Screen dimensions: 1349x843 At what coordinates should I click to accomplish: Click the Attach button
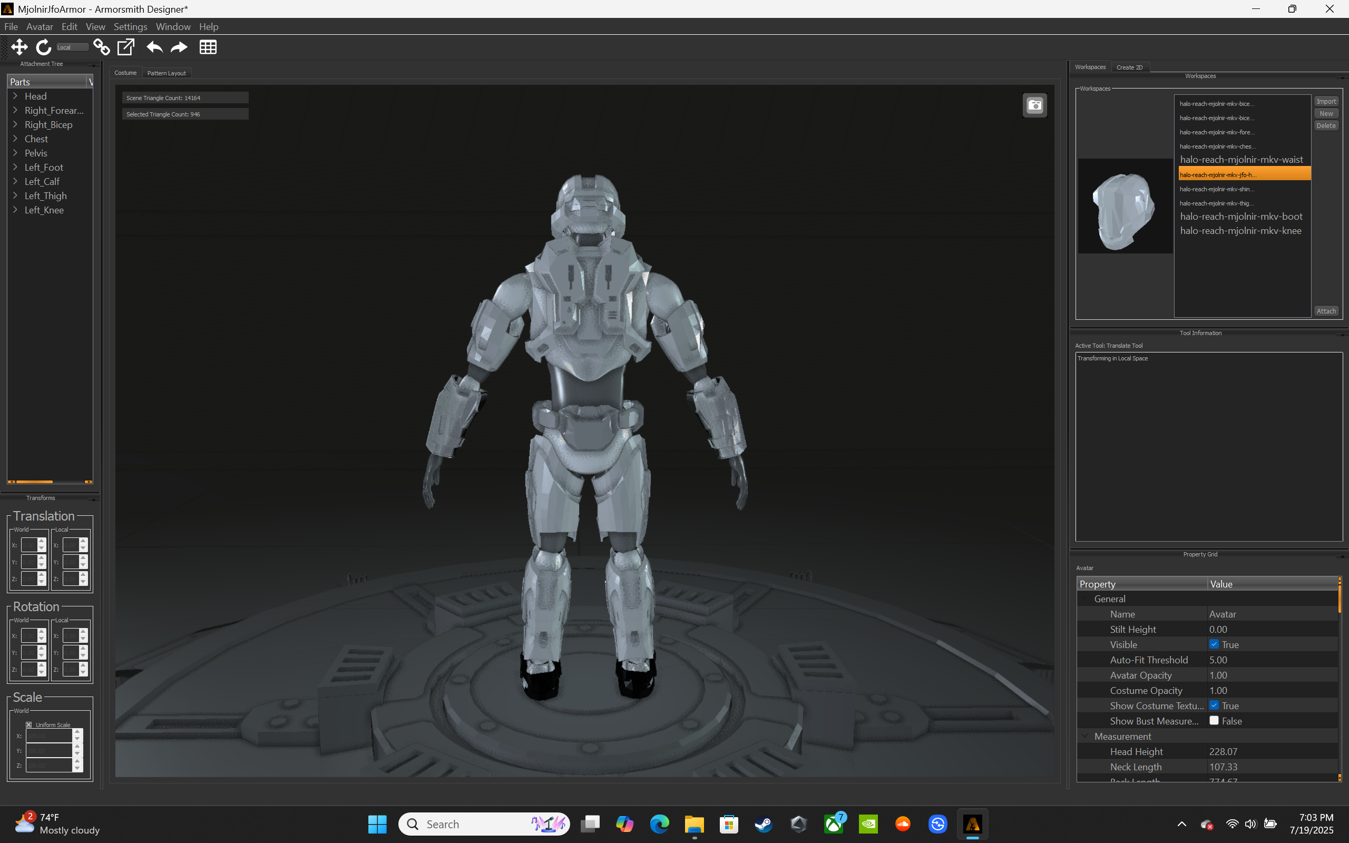(x=1326, y=311)
